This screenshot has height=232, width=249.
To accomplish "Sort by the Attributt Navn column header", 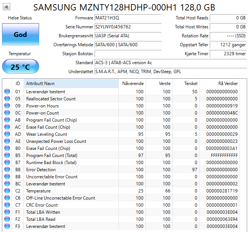I will [71, 83].
